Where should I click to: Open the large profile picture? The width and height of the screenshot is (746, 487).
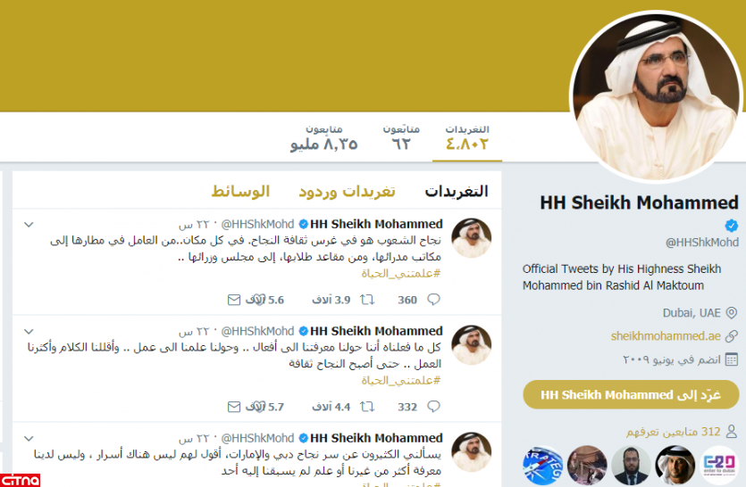click(657, 96)
